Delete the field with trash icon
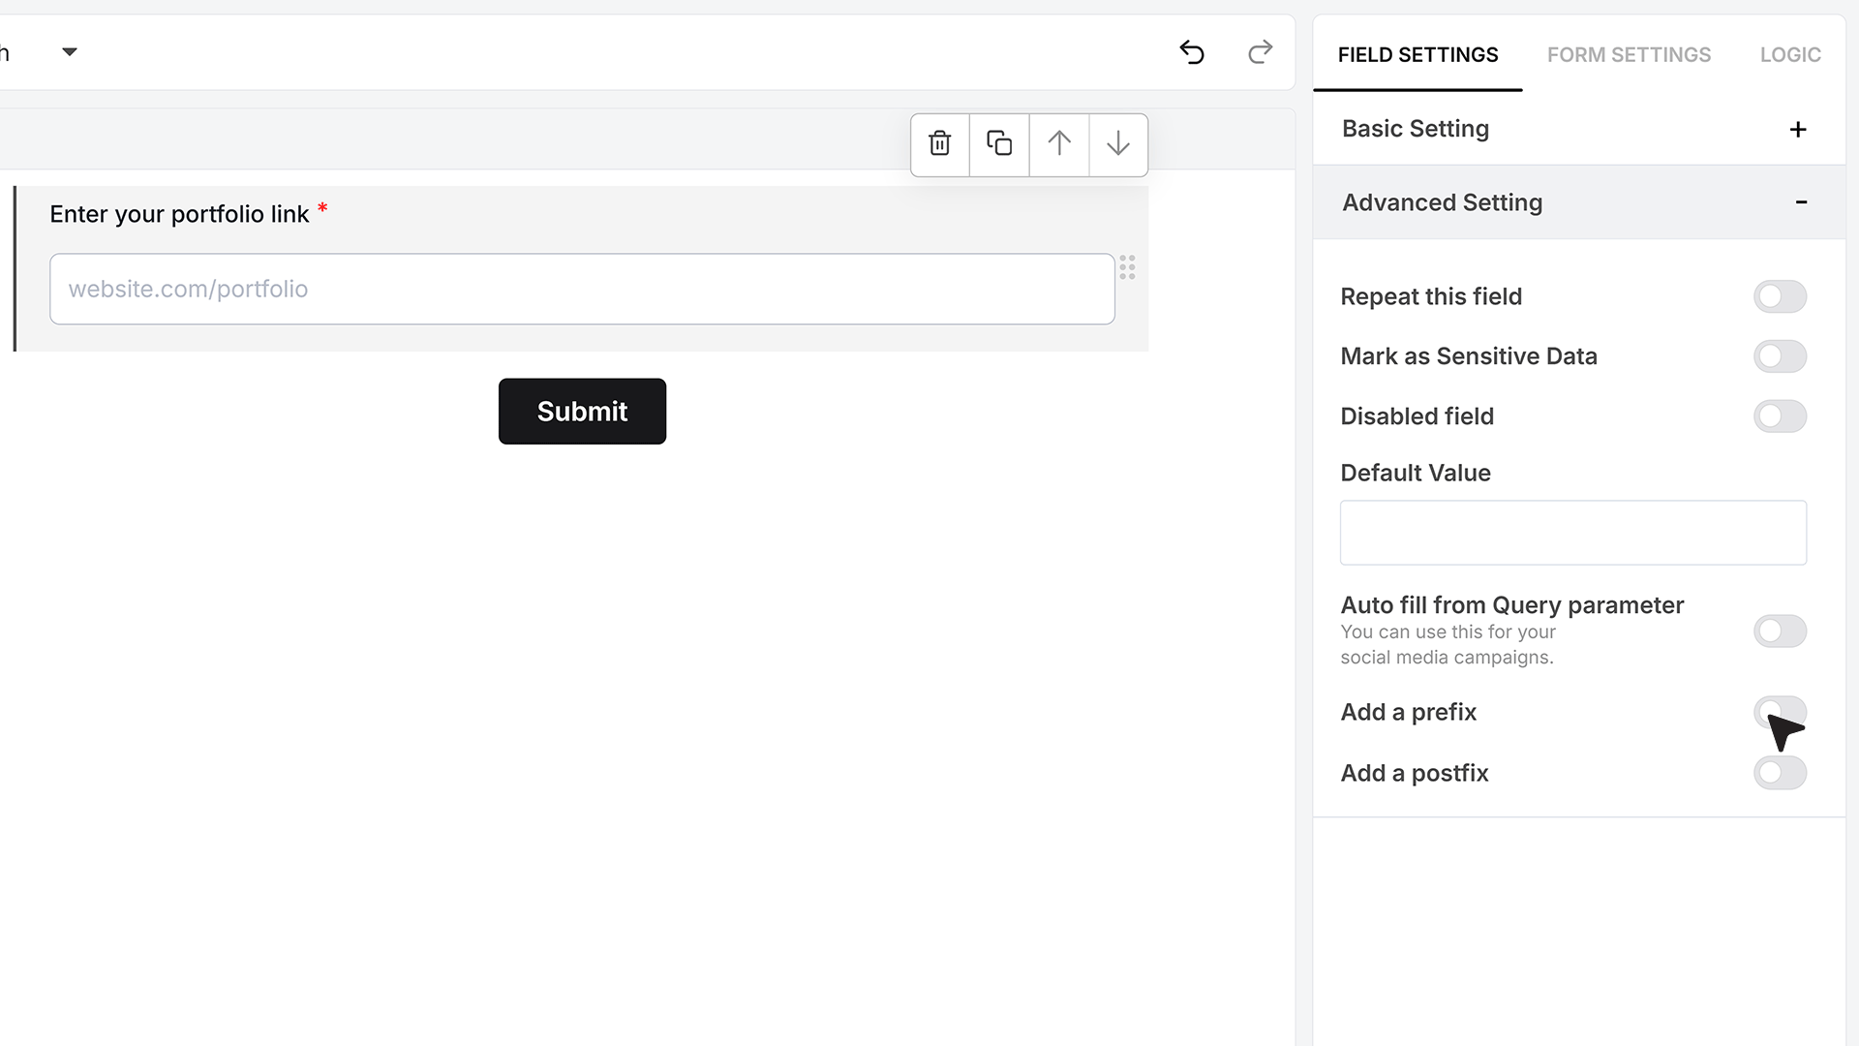The height and width of the screenshot is (1046, 1859). point(939,144)
